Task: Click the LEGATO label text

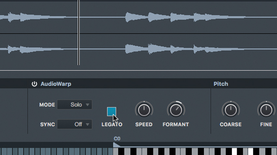Action: pos(112,125)
